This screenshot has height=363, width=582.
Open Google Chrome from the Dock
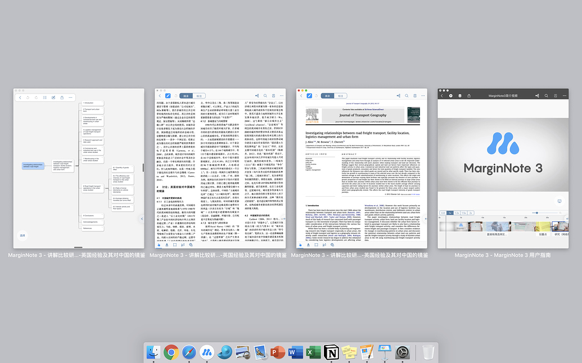pos(172,352)
